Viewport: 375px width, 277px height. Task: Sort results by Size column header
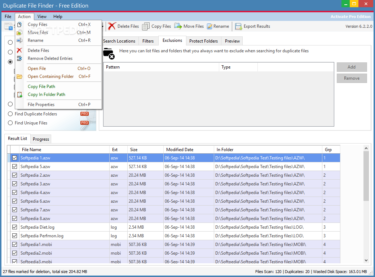point(145,150)
